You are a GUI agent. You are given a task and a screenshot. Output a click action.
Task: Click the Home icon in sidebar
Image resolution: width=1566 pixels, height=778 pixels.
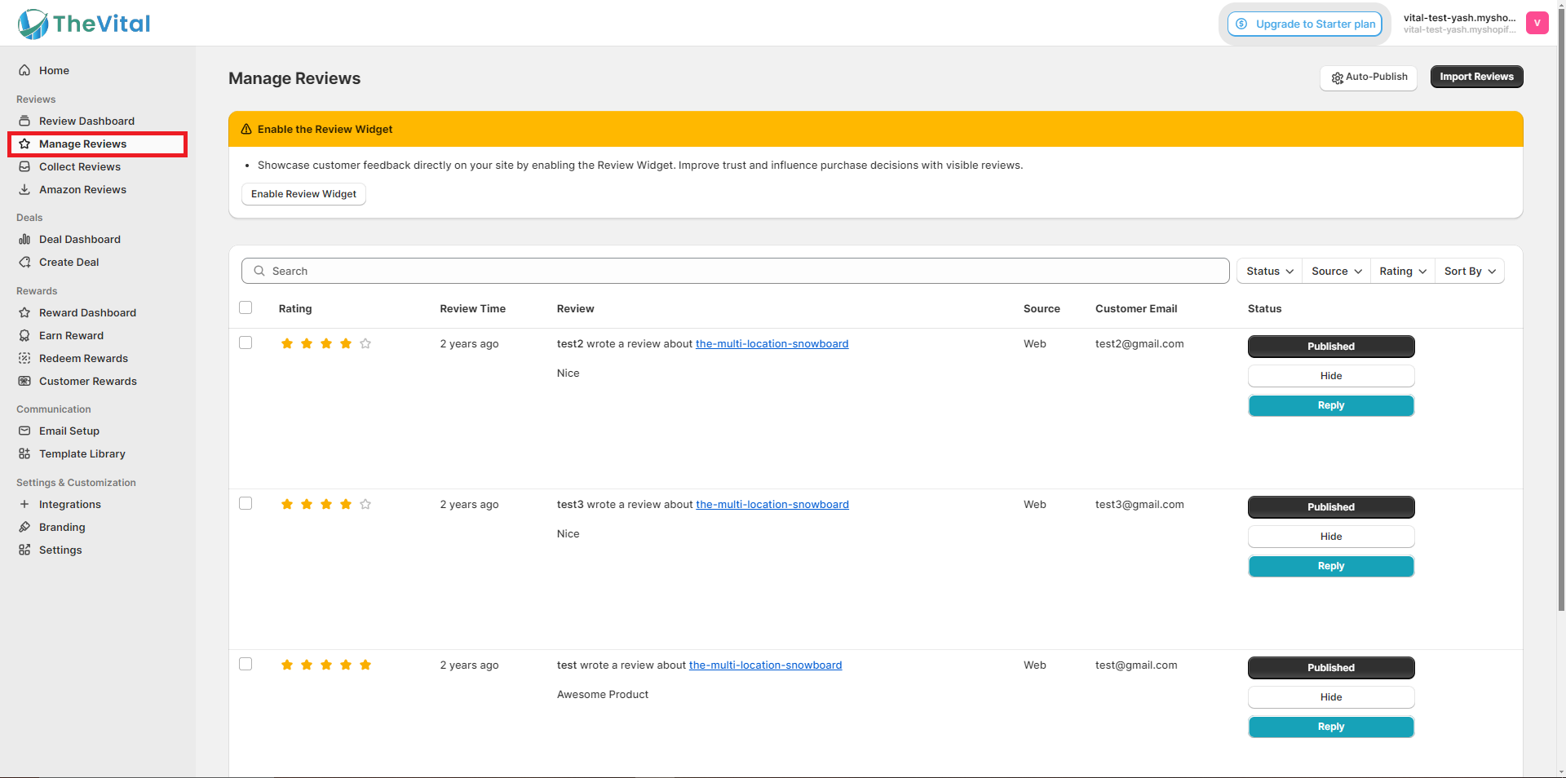pyautogui.click(x=24, y=71)
